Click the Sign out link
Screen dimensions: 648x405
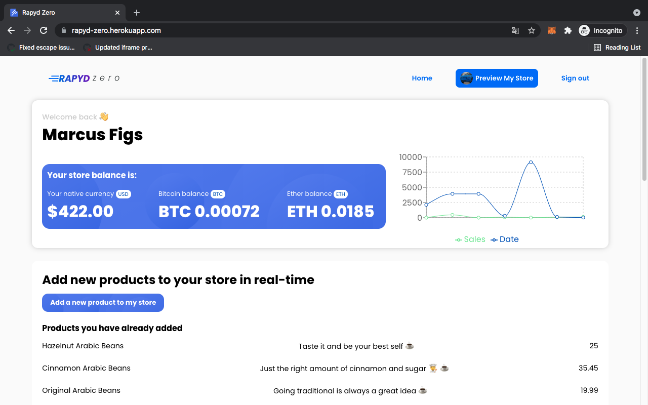coord(575,78)
